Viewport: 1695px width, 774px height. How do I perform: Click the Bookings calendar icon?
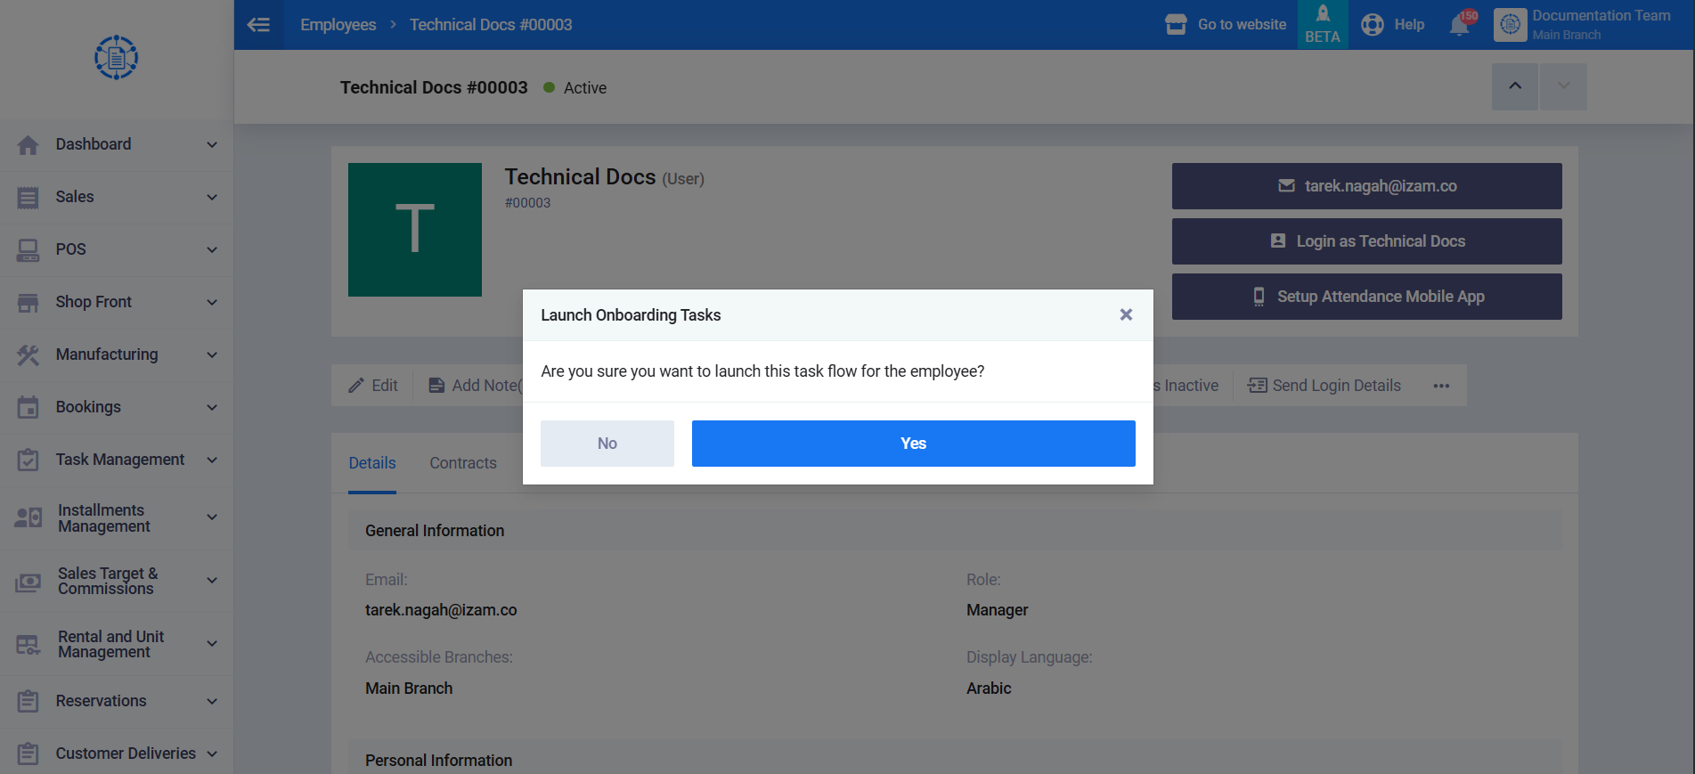tap(28, 407)
